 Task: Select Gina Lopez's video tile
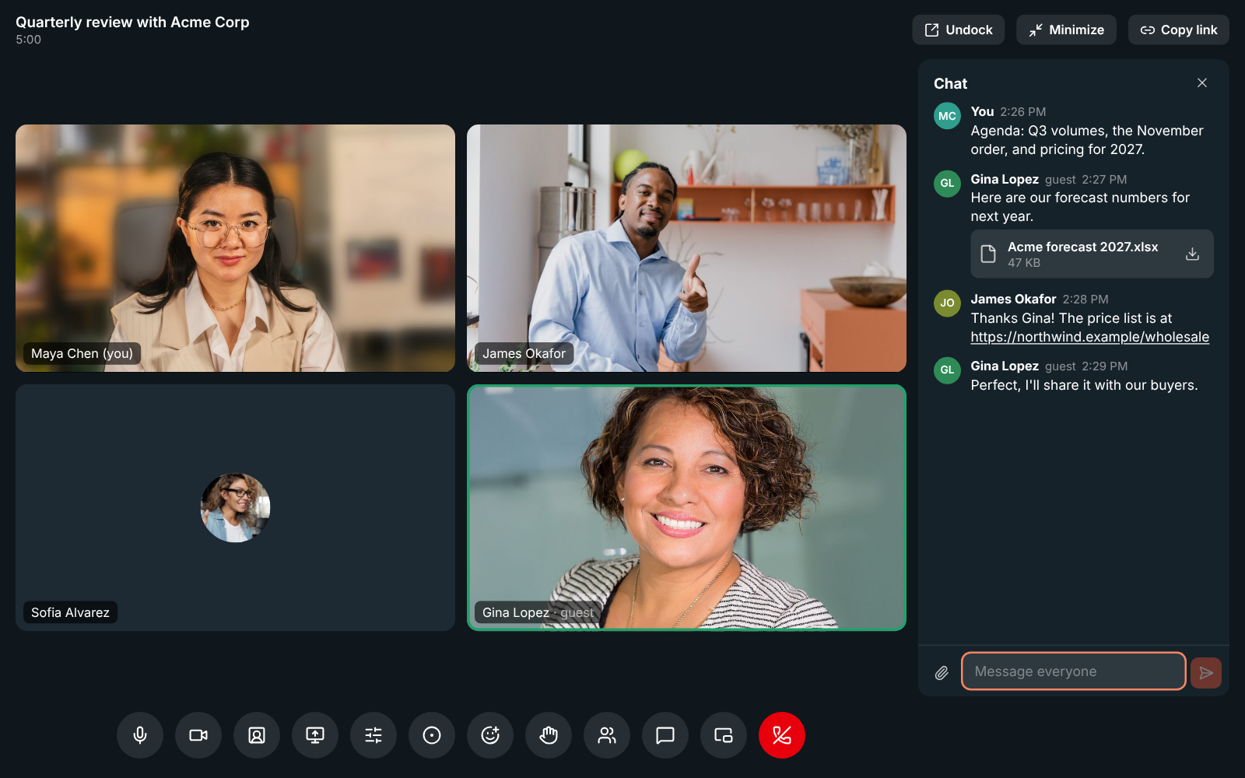coord(686,507)
